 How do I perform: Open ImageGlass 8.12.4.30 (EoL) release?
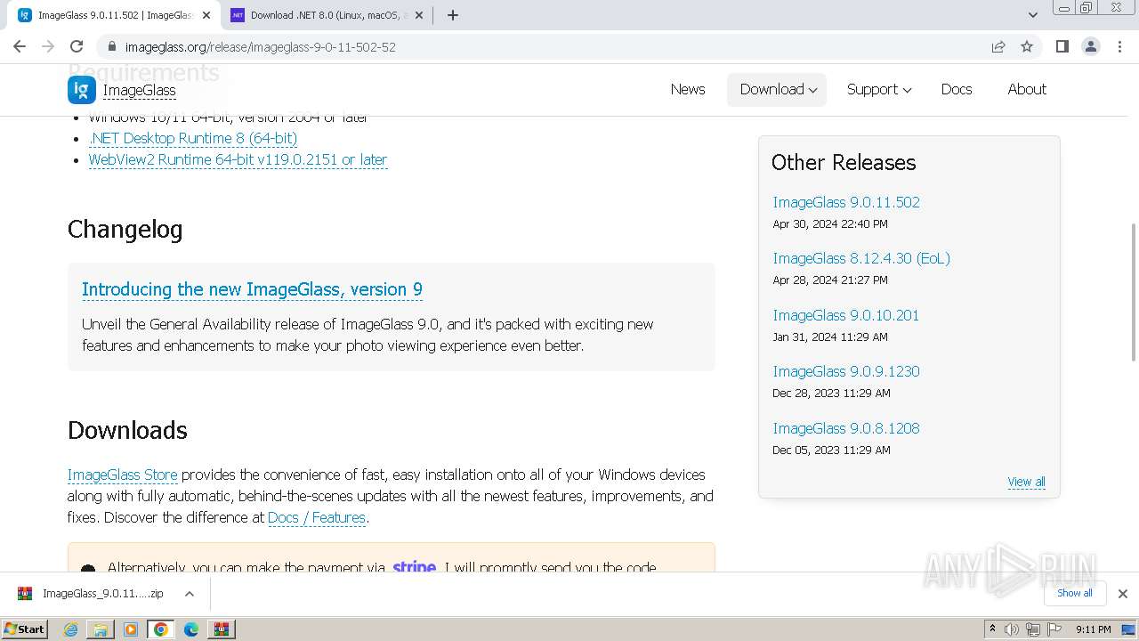861,258
